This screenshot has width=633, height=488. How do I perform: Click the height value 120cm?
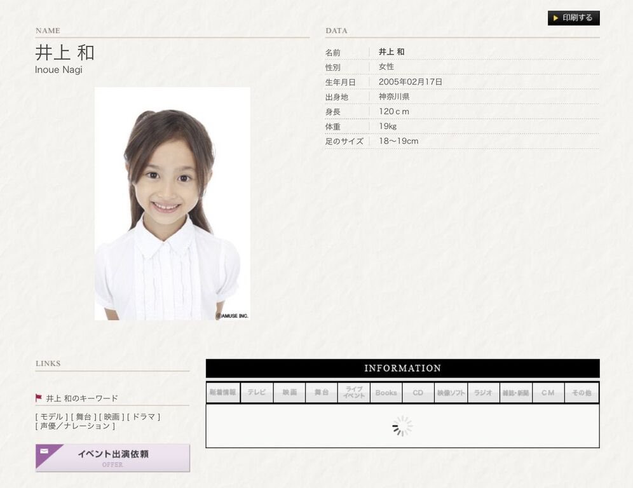pyautogui.click(x=394, y=111)
